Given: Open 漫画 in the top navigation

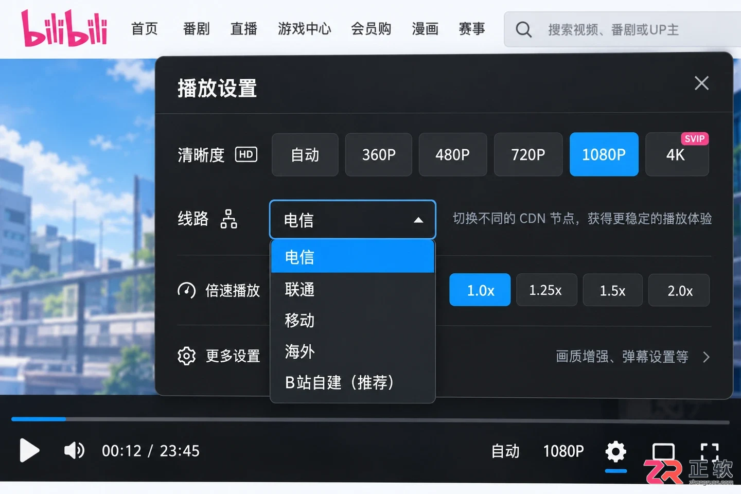Looking at the screenshot, I should point(425,29).
